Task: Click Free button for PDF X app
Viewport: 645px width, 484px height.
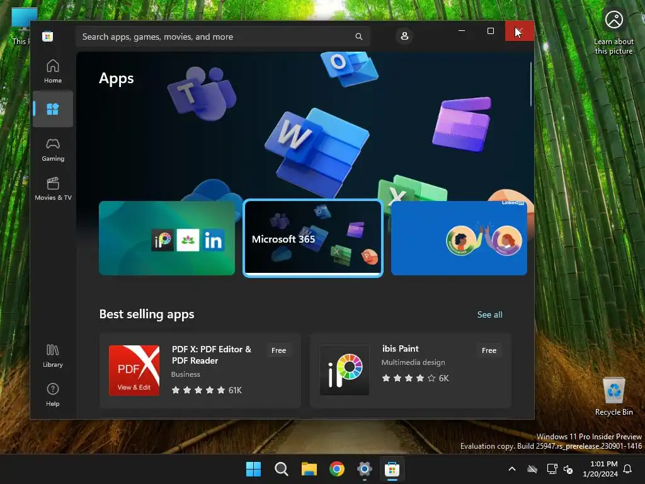Action: tap(278, 350)
